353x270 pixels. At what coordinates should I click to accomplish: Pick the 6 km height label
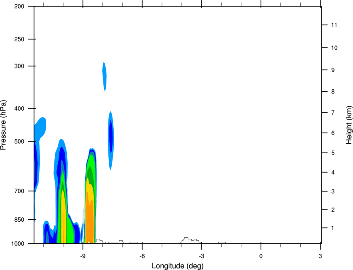(333, 133)
